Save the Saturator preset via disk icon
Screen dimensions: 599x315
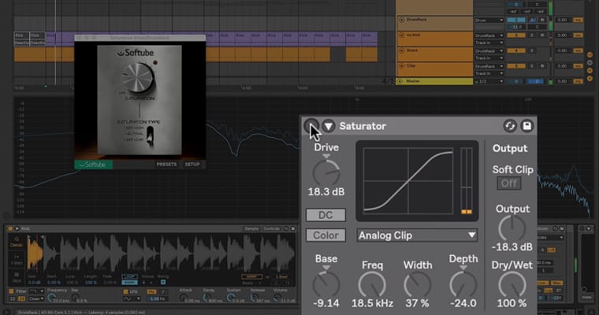coord(527,126)
